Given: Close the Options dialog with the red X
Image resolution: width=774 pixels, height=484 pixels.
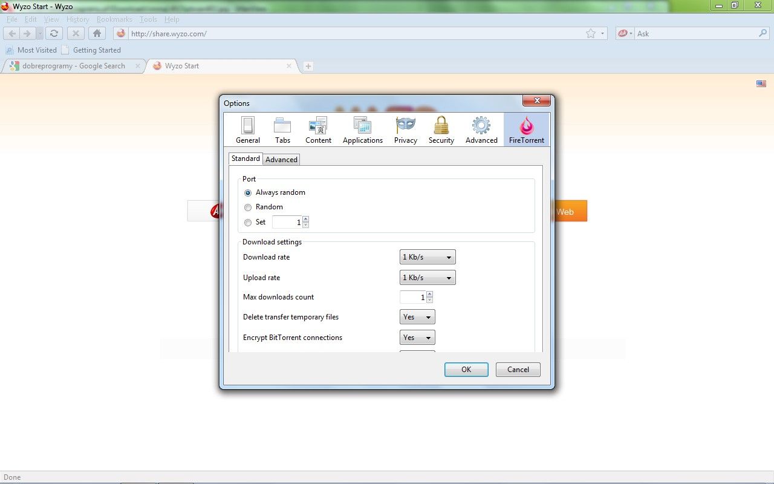Looking at the screenshot, I should (536, 100).
